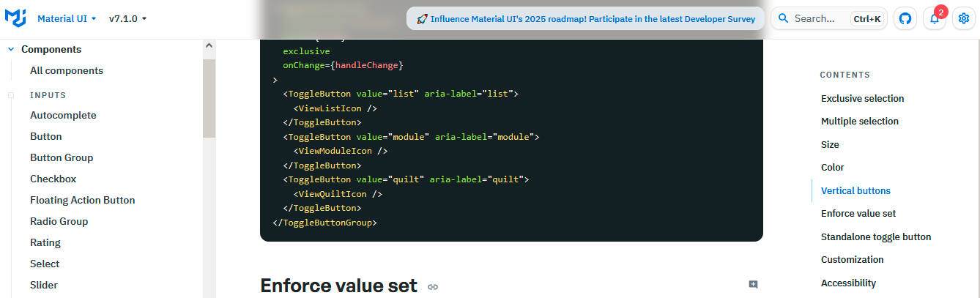Screen dimensions: 980x298
Task: Click the ViewQuiltIcon code line
Action: 338,194
